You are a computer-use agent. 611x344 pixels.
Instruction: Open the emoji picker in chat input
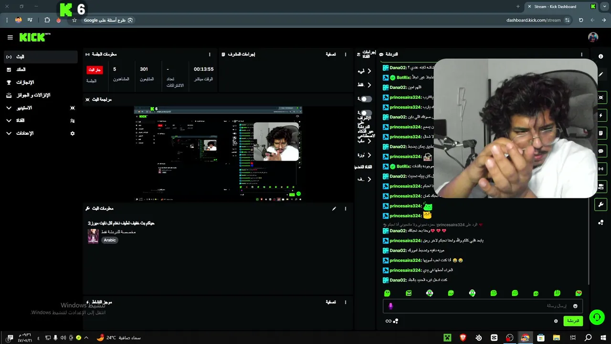(x=575, y=306)
